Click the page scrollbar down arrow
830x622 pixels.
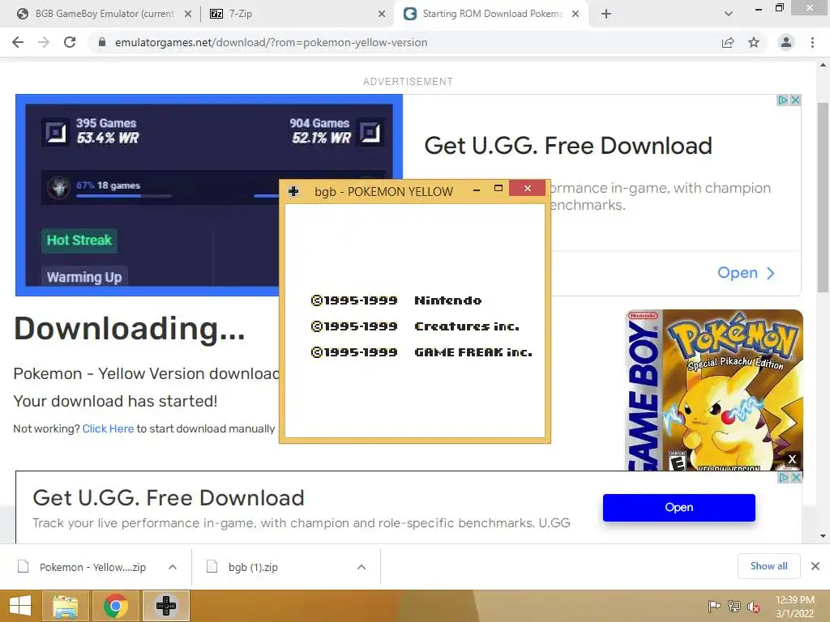coord(824,536)
